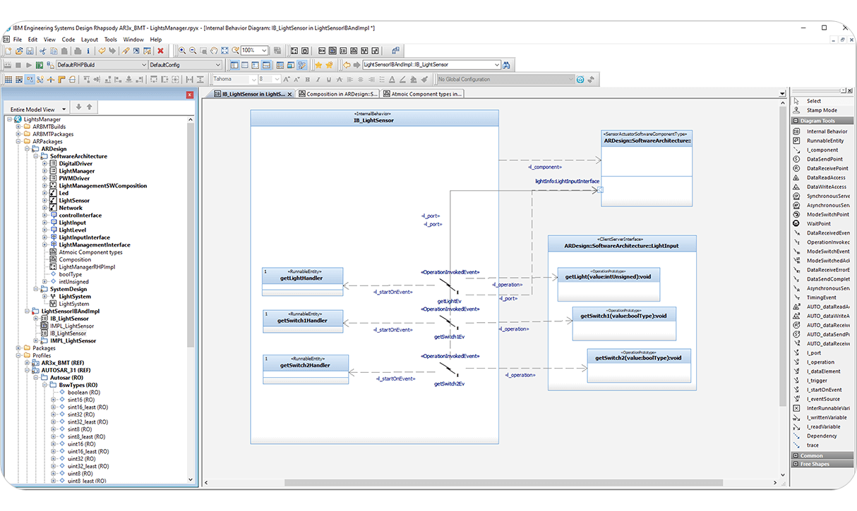The image size is (857, 511).
Task: Open the DefaultConfig dropdown
Action: [x=217, y=65]
